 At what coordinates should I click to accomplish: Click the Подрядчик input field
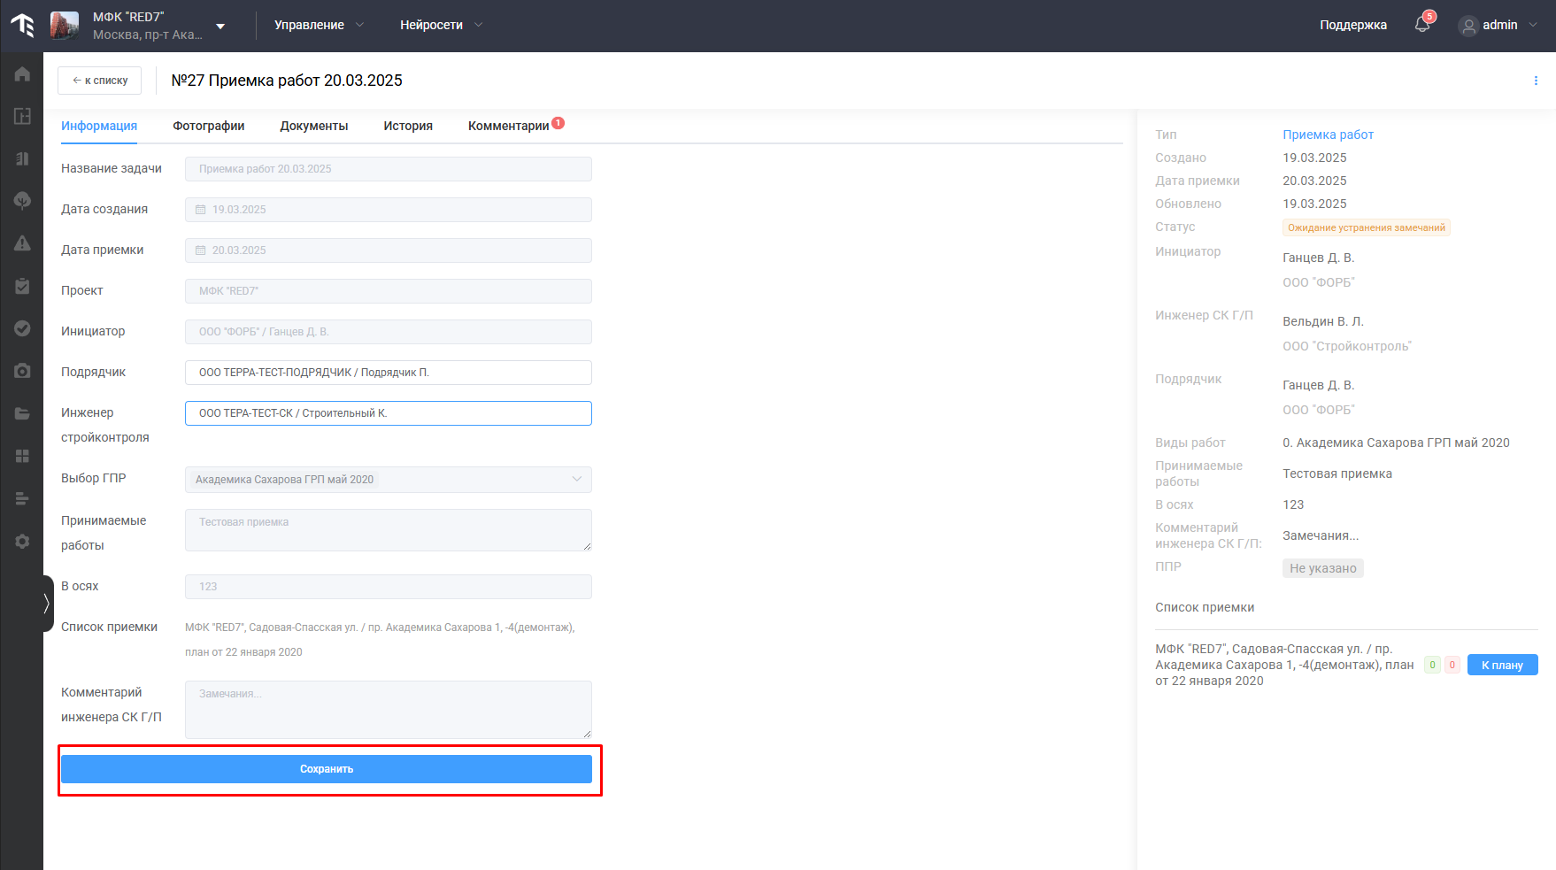(x=388, y=373)
